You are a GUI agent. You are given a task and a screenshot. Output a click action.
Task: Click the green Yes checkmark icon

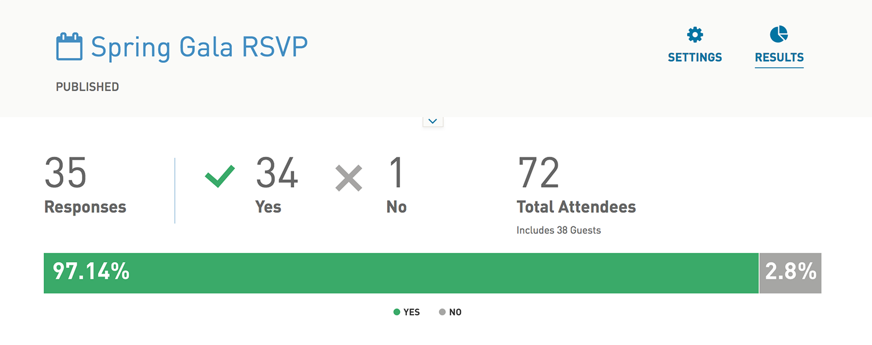point(220,177)
